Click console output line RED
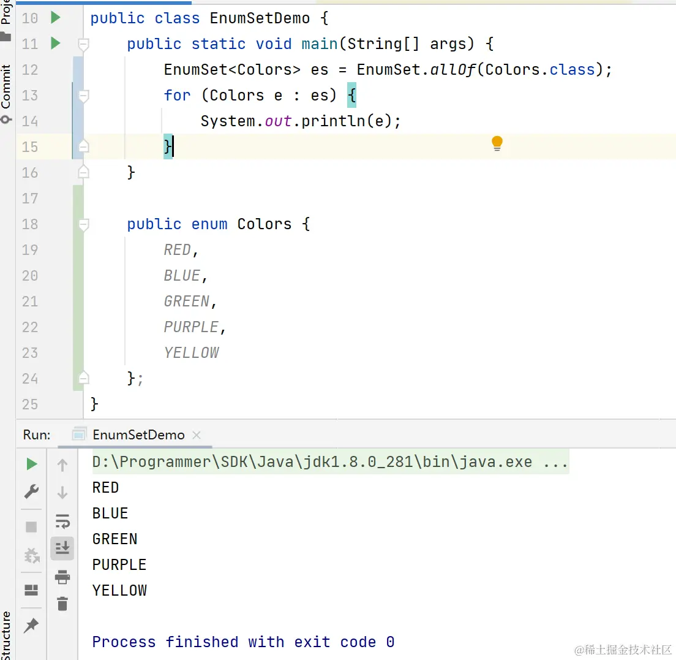 click(105, 487)
